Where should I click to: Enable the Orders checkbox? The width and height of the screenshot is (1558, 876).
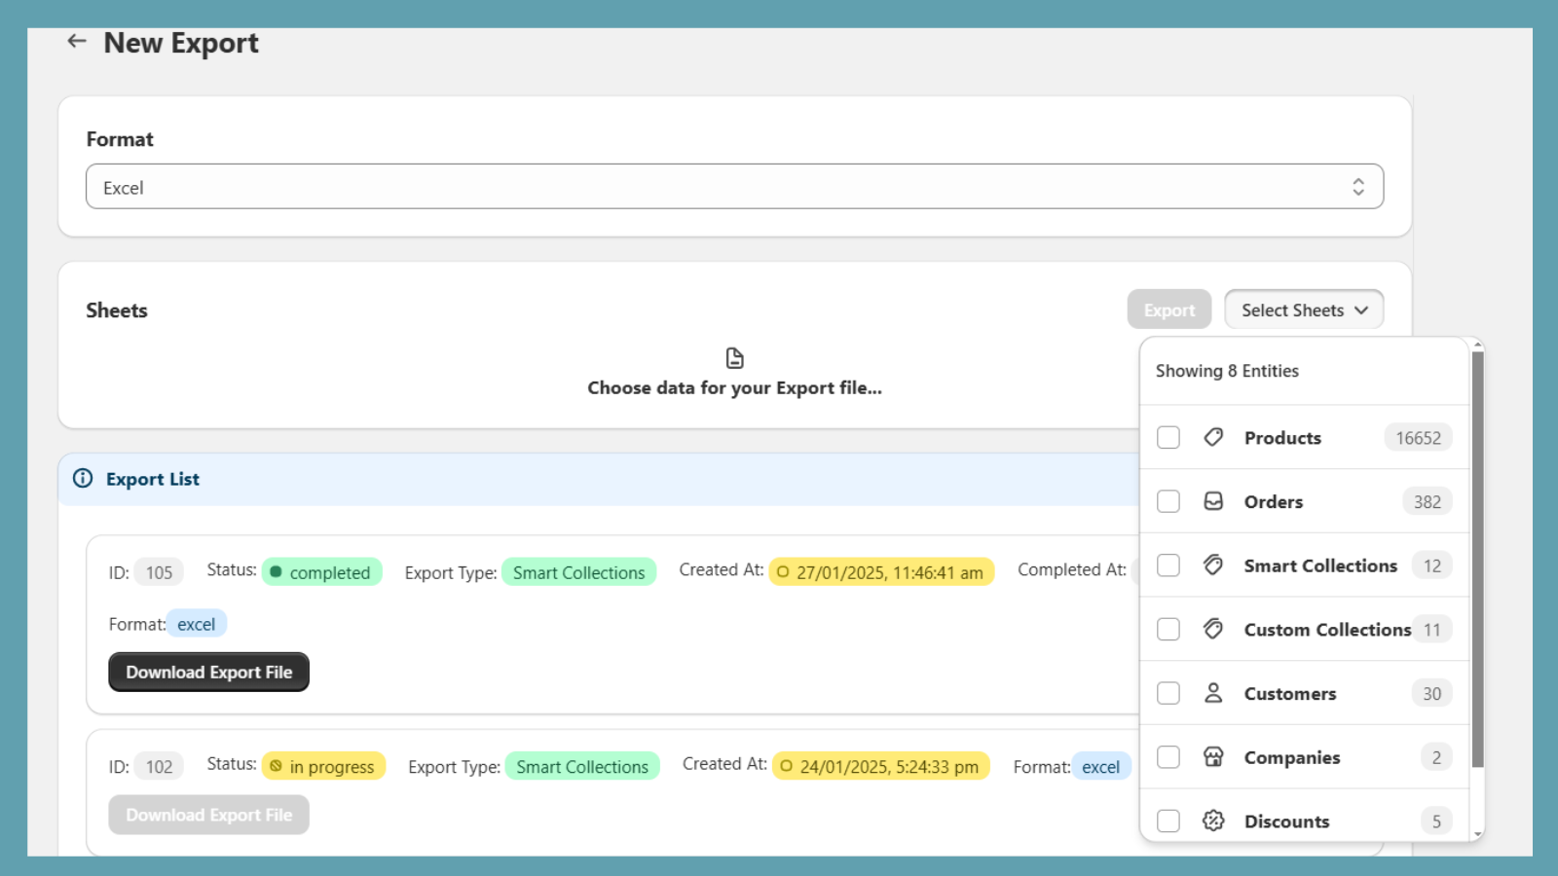pyautogui.click(x=1168, y=501)
